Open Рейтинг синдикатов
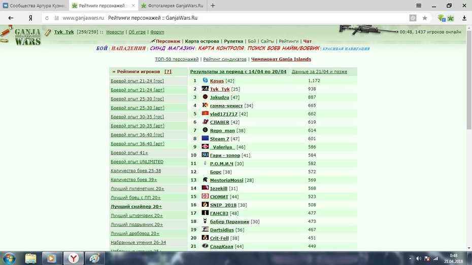 click(x=225, y=59)
